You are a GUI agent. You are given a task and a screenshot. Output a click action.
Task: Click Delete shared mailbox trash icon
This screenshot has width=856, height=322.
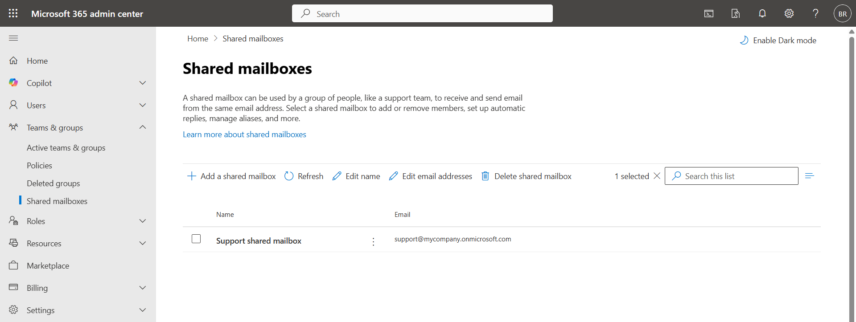pyautogui.click(x=486, y=176)
